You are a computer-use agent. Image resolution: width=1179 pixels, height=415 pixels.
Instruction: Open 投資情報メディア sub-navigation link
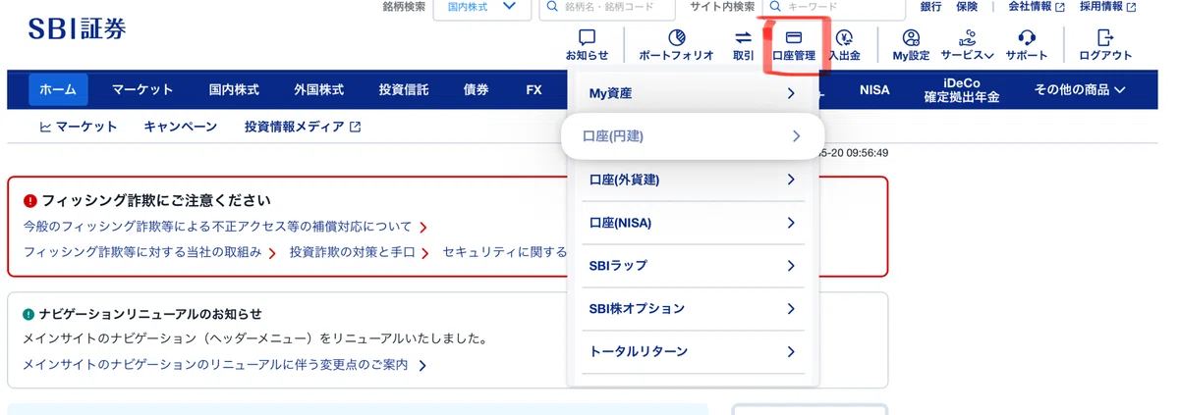click(294, 127)
